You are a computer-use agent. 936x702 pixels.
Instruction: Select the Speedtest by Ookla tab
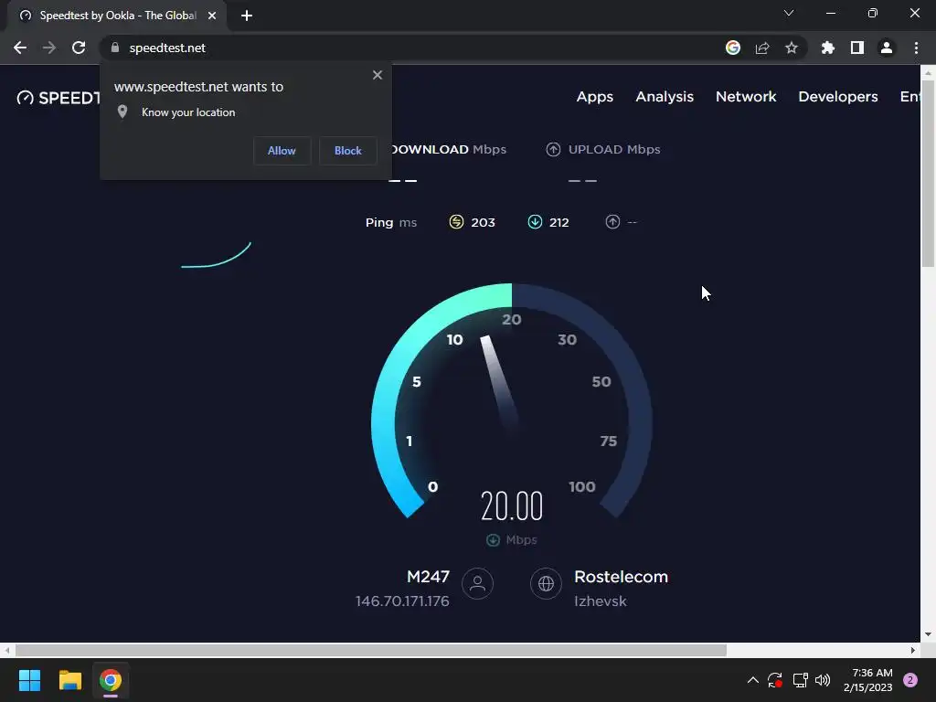(117, 16)
